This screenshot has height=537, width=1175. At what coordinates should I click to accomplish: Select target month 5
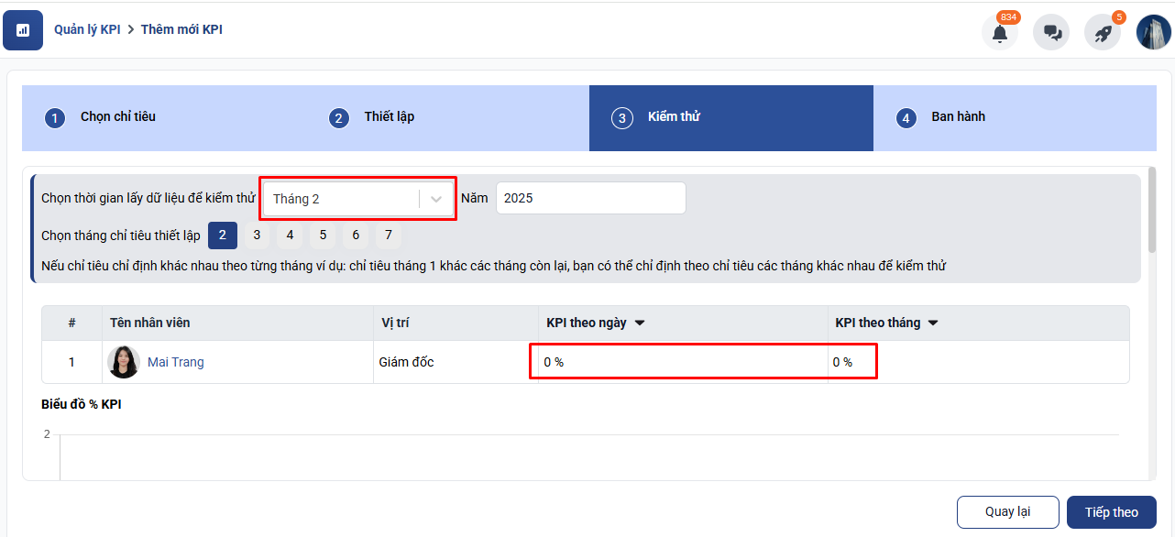coord(323,236)
